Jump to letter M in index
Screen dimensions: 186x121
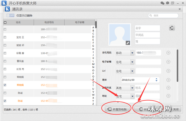tap(93, 64)
